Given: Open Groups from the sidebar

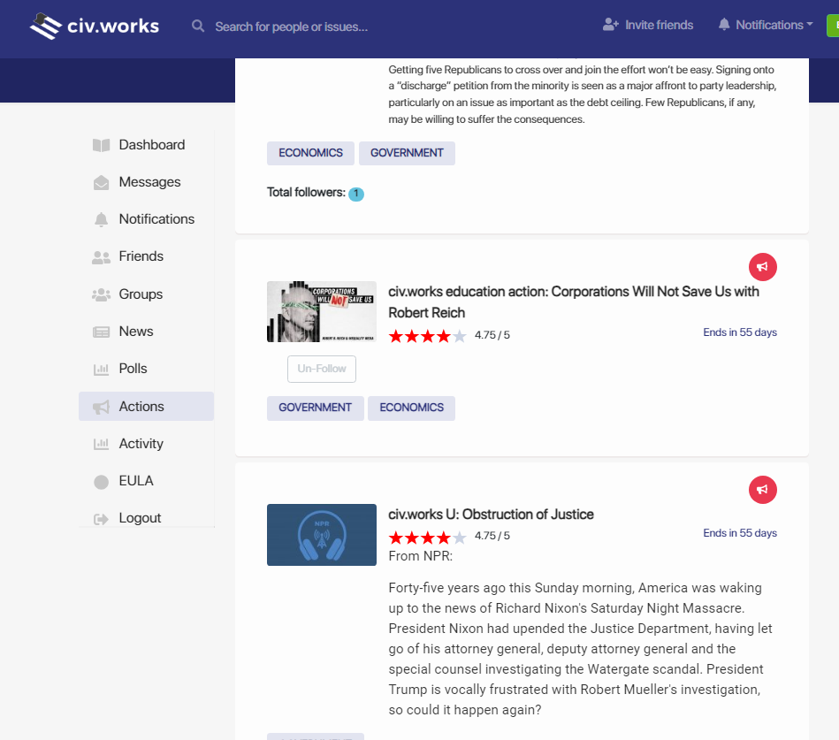Looking at the screenshot, I should [x=141, y=294].
